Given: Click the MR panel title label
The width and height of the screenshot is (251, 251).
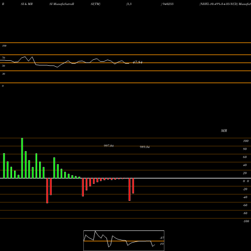Looking at the screenshot, I should tap(224, 131).
